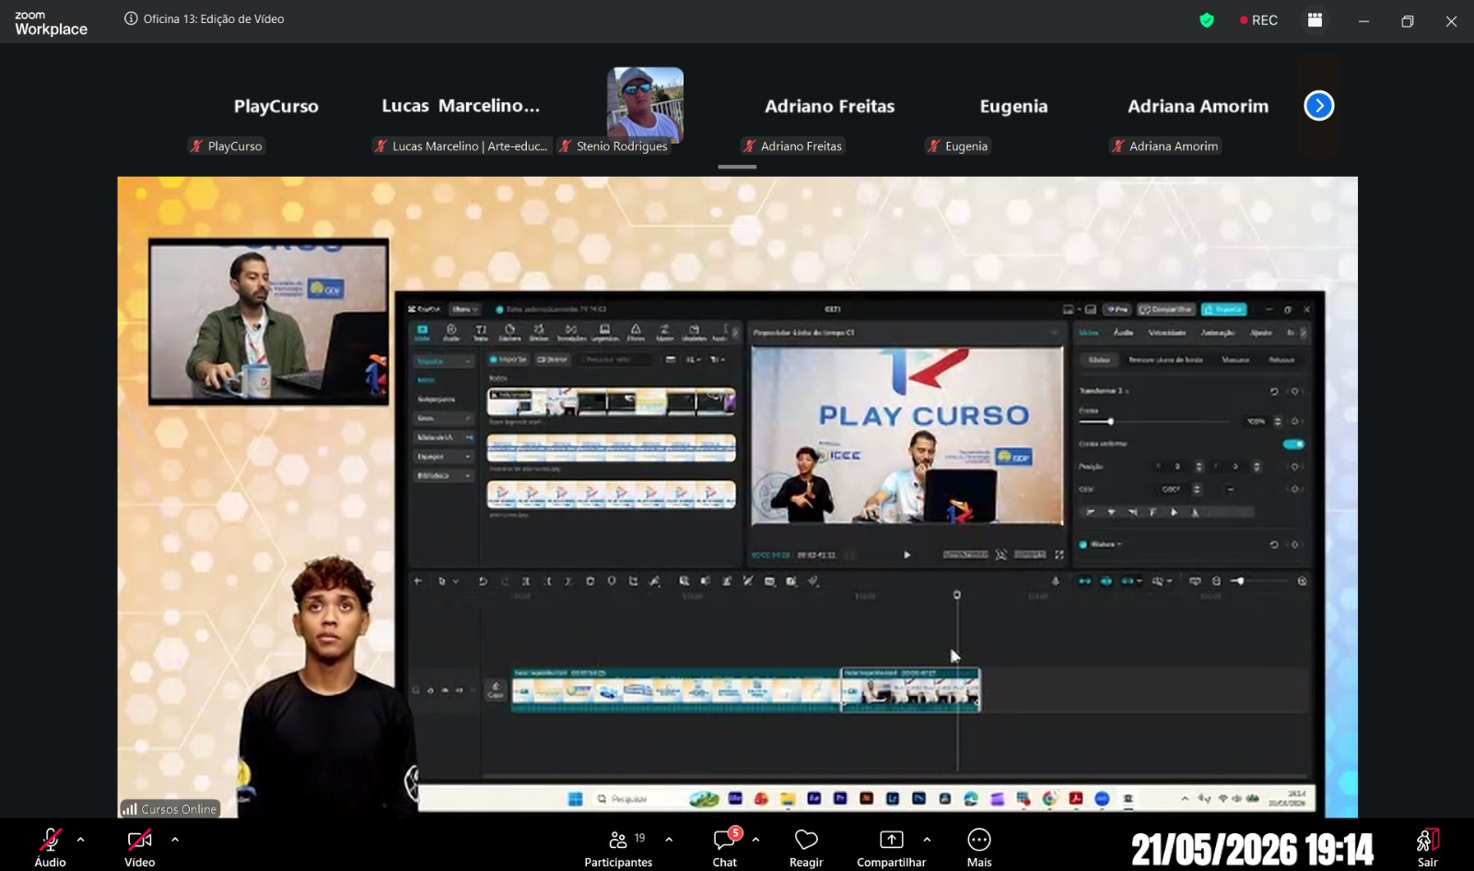This screenshot has width=1474, height=871.
Task: Show meeting info for Oficina 13
Action: pos(131,18)
